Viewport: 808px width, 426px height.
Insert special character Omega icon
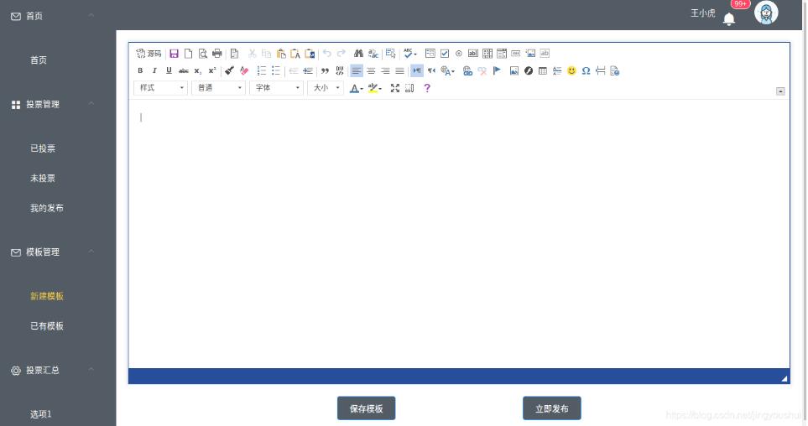click(586, 71)
